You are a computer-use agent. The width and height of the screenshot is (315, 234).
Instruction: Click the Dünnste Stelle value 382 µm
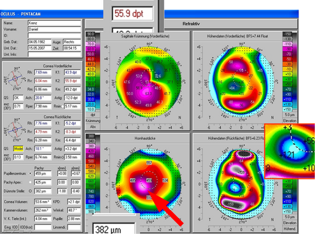pyautogui.click(x=43, y=191)
